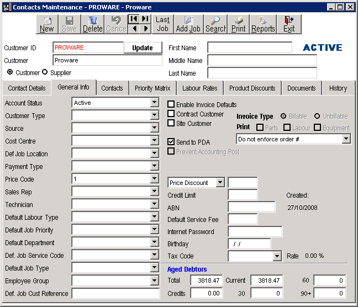Click the Update button

pyautogui.click(x=143, y=47)
